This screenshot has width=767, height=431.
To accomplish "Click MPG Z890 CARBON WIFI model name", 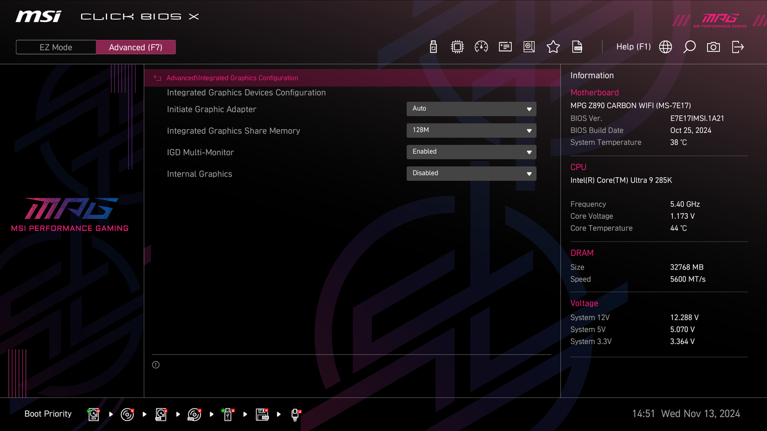I will pyautogui.click(x=631, y=105).
